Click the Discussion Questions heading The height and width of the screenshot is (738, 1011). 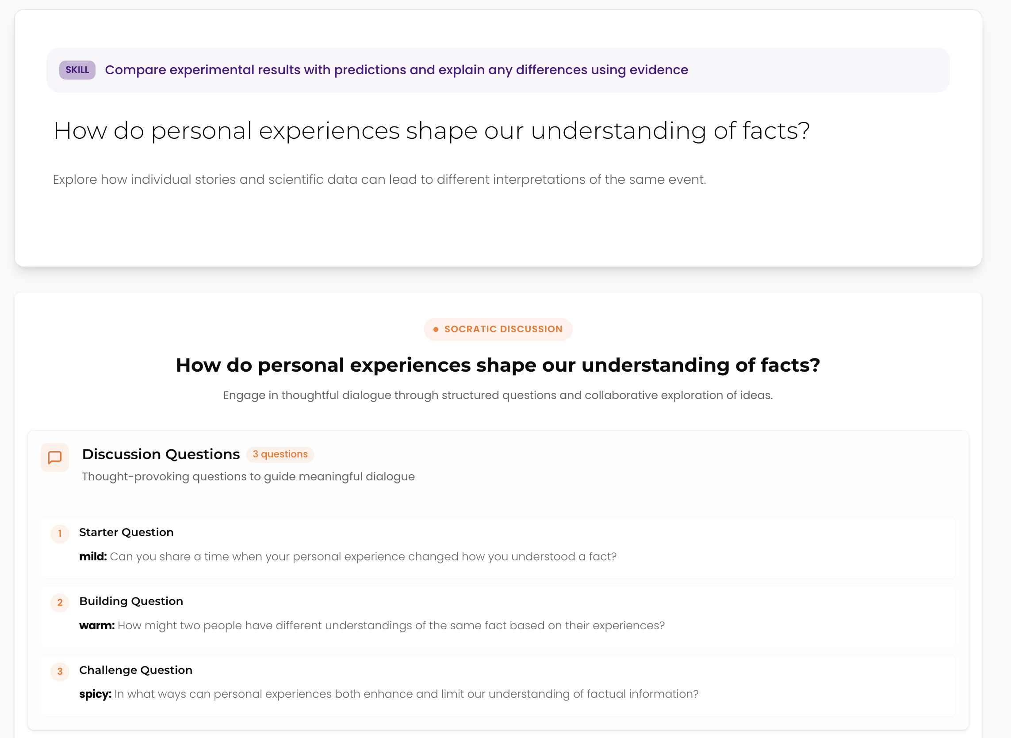(x=161, y=454)
